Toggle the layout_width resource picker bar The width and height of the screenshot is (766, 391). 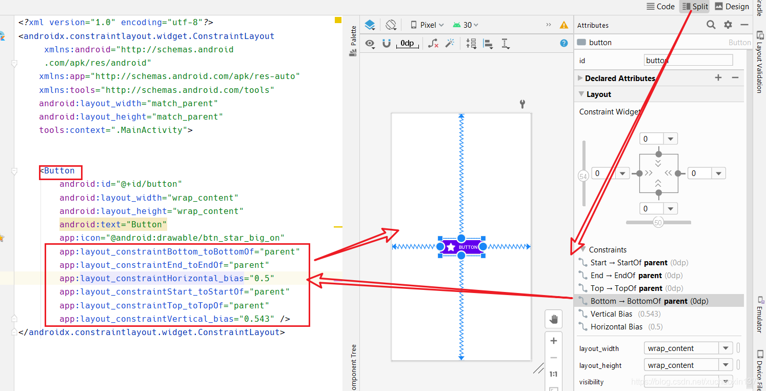[x=738, y=348]
